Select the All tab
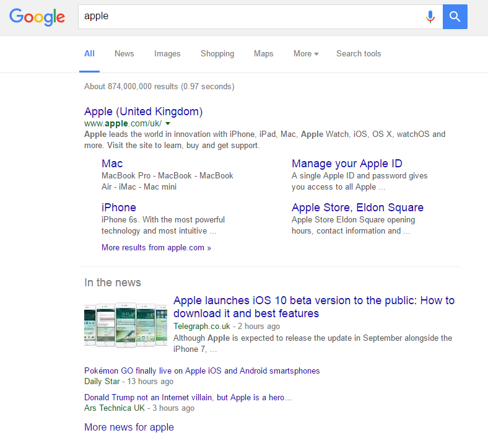 [89, 53]
